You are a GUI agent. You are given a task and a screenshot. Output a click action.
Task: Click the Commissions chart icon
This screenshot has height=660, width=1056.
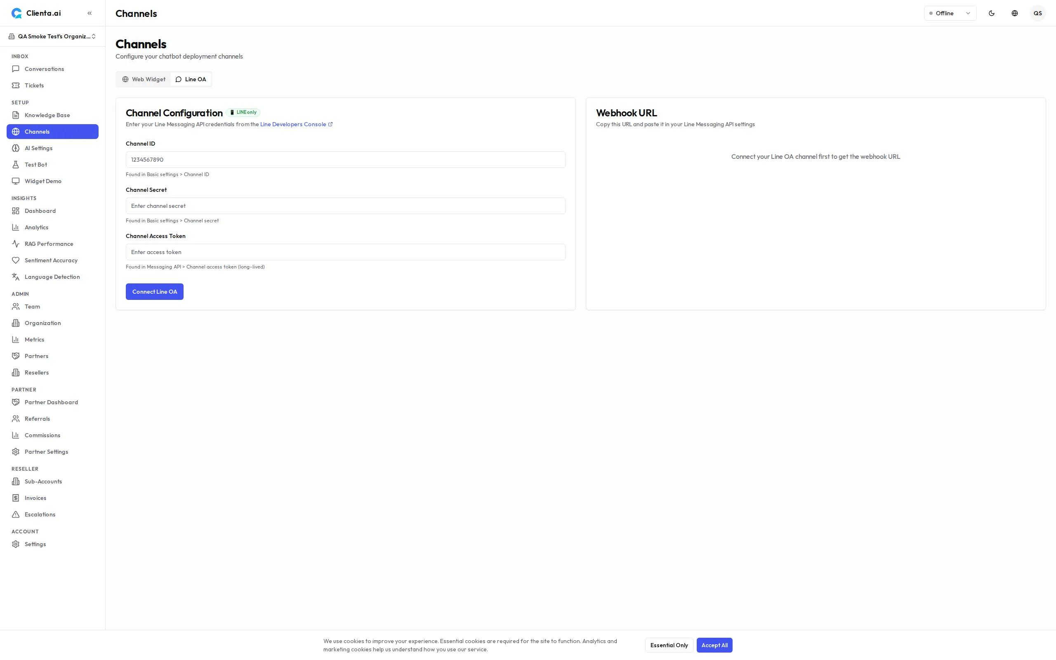(x=16, y=435)
